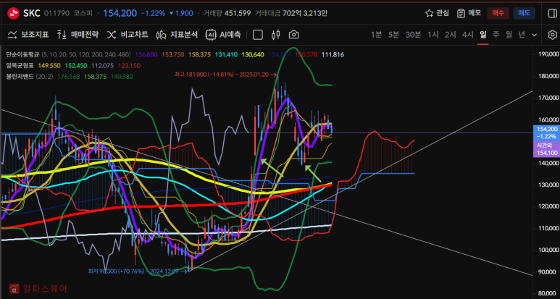Image resolution: width=560 pixels, height=299 pixels.
Task: Capture chart with camera icon
Action: click(x=293, y=35)
